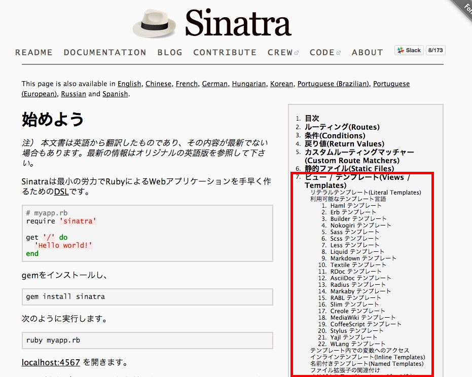472x377 pixels.
Task: Switch page language to Spanish
Action: pyautogui.click(x=115, y=94)
